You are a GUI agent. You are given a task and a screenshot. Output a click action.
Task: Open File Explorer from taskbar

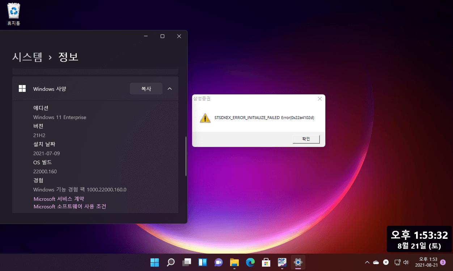(x=234, y=262)
